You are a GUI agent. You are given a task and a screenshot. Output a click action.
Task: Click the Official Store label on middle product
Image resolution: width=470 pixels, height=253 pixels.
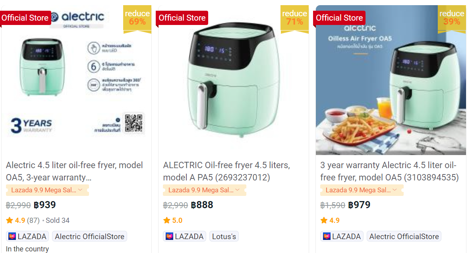(x=182, y=18)
